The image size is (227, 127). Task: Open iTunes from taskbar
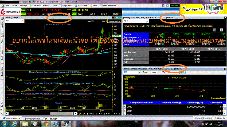tap(56, 124)
